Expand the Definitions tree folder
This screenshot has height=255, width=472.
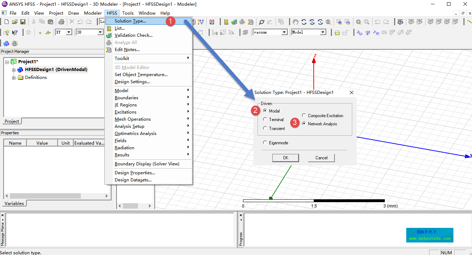14,77
